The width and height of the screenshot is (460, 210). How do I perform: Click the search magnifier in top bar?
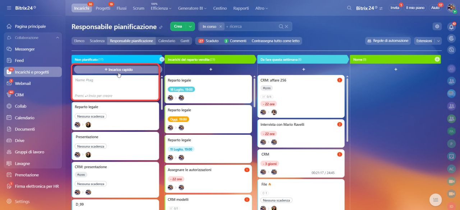(x=349, y=8)
